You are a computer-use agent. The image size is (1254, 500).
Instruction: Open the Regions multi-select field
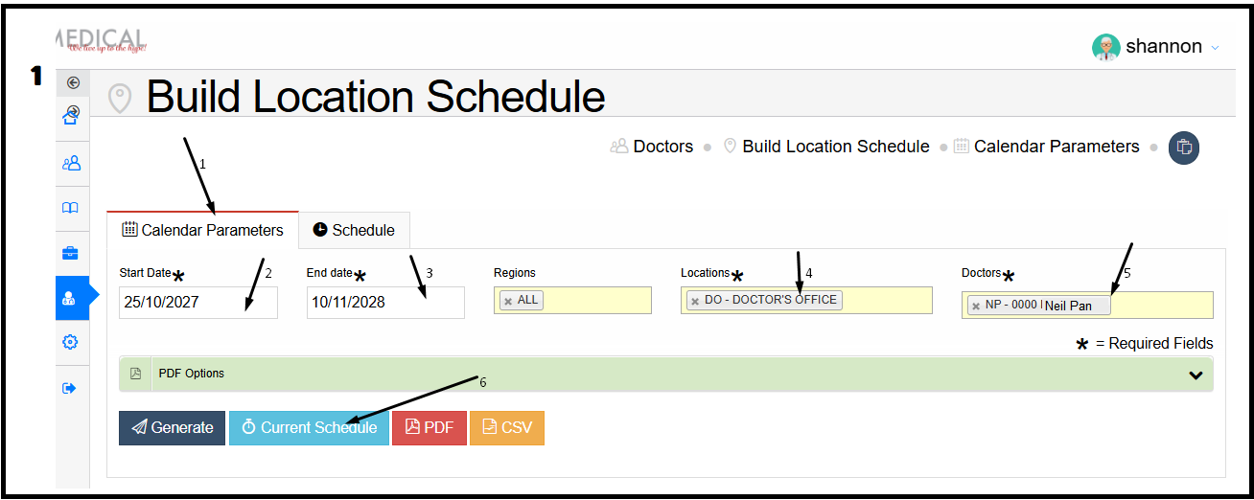[x=572, y=300]
